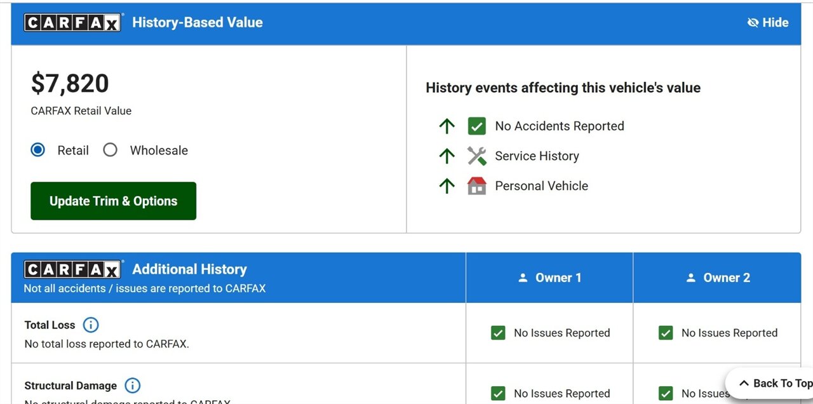Image resolution: width=813 pixels, height=404 pixels.
Task: Click the Update Trim & Options button
Action: [113, 201]
